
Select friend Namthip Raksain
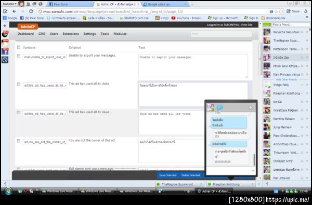pyautogui.click(x=286, y=119)
